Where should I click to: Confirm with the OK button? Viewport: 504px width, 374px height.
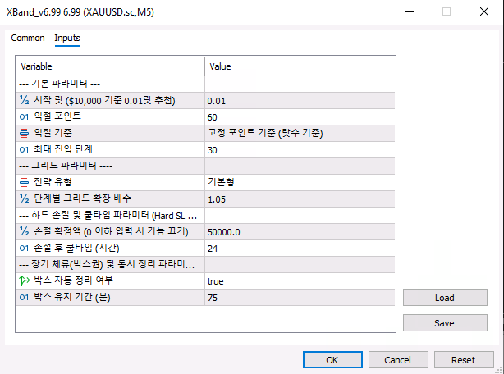point(332,360)
